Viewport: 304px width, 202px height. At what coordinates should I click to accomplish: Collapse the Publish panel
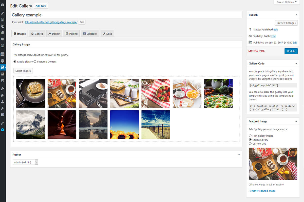[296, 15]
